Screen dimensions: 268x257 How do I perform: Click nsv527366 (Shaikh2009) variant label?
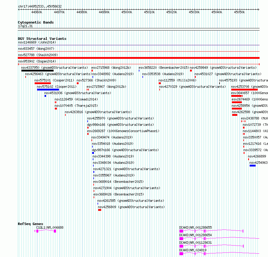point(96,80)
